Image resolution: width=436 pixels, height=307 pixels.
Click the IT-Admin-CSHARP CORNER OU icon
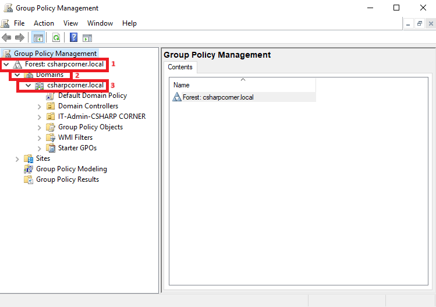(50, 117)
